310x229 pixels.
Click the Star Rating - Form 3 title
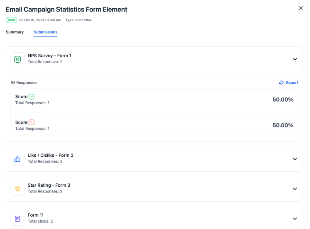coord(49,185)
